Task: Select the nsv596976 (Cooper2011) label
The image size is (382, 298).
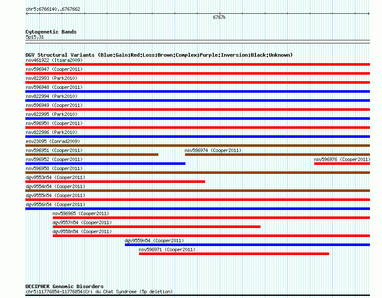Action: 342,159
